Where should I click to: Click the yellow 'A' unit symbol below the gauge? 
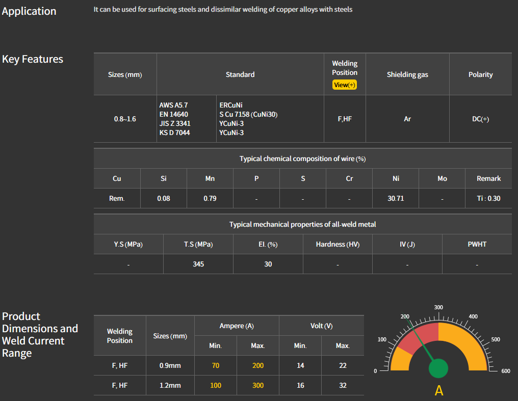[438, 391]
